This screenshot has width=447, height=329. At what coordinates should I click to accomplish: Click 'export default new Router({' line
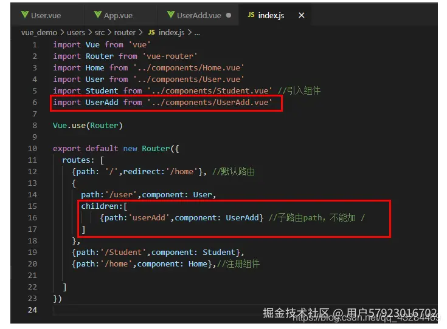116,149
